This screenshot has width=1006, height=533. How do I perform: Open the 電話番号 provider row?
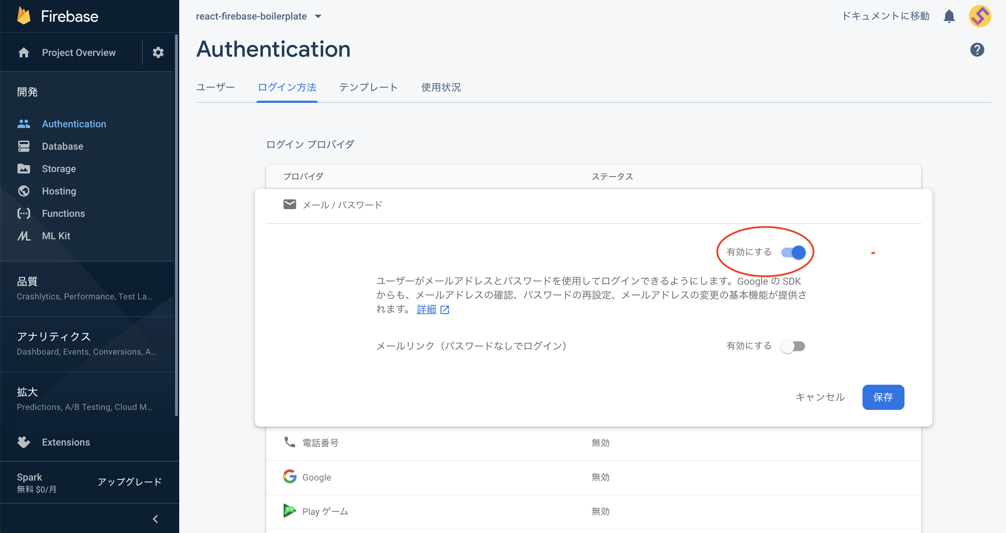pyautogui.click(x=593, y=443)
